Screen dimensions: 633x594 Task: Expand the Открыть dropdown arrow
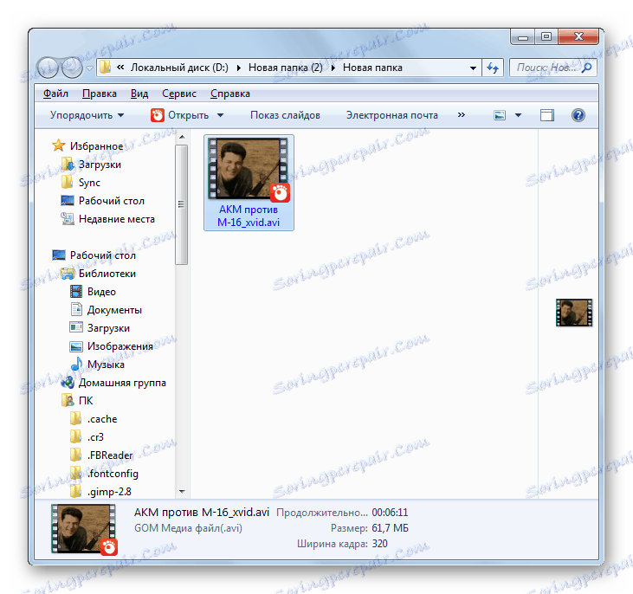[x=221, y=115]
